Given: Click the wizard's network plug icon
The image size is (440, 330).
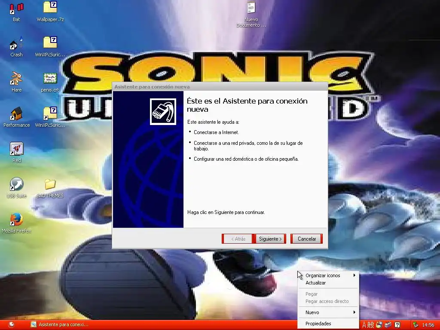Looking at the screenshot, I should pyautogui.click(x=163, y=112).
